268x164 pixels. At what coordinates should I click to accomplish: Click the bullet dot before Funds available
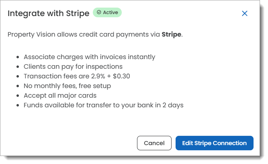coord(16,105)
